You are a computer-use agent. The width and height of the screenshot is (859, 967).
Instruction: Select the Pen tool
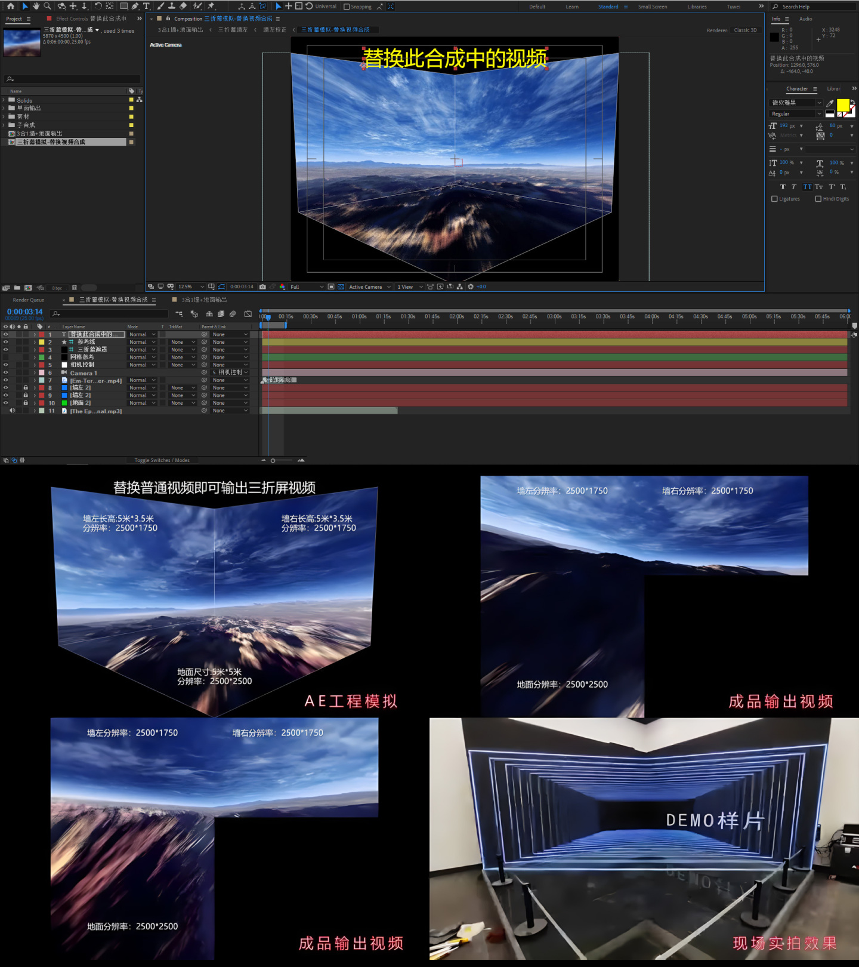point(135,6)
